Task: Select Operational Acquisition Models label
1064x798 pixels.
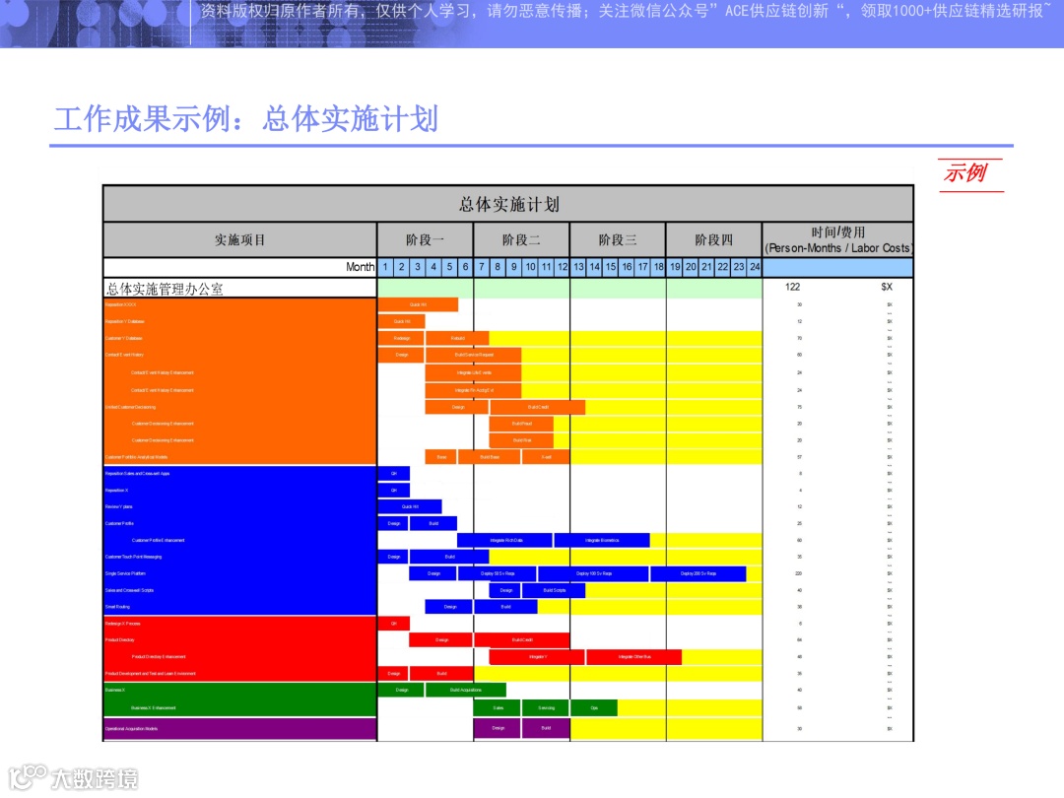Action: [132, 729]
